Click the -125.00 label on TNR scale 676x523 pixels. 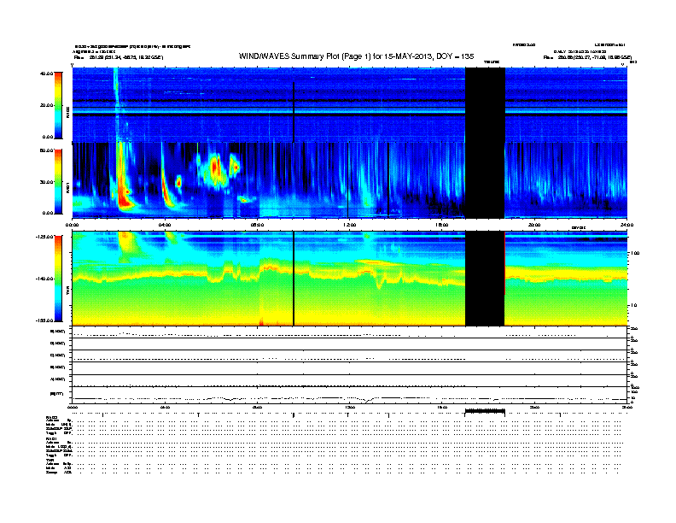[44, 237]
